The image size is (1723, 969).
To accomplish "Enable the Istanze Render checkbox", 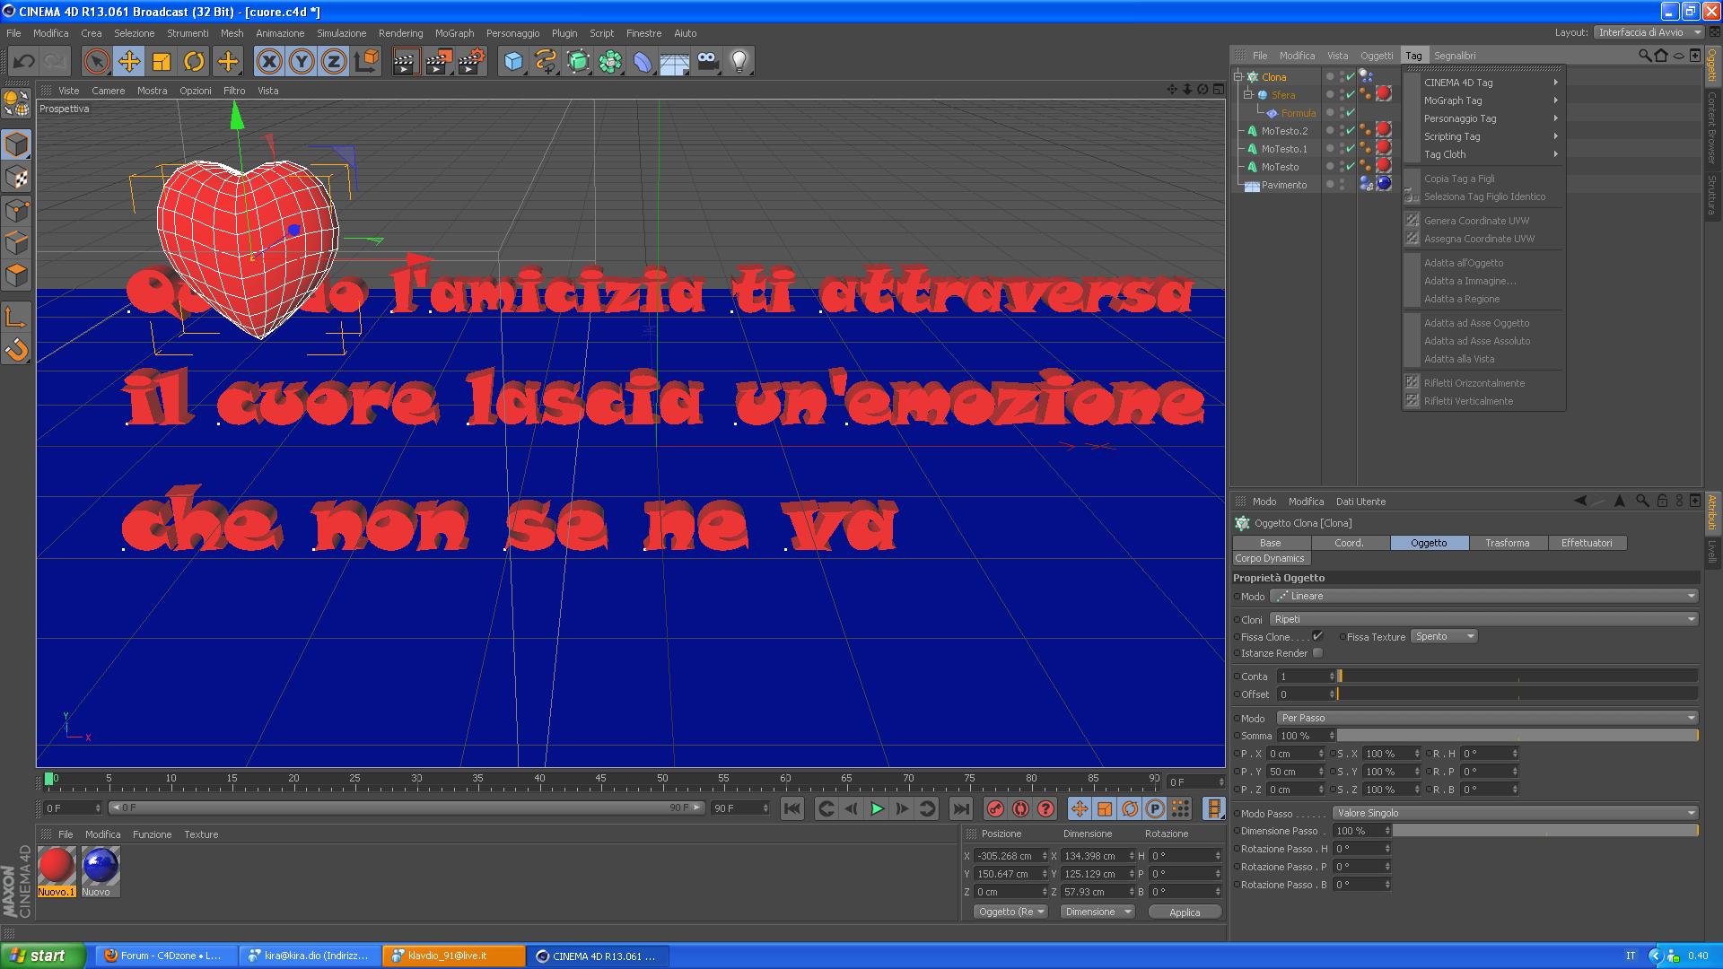I will 1317,653.
